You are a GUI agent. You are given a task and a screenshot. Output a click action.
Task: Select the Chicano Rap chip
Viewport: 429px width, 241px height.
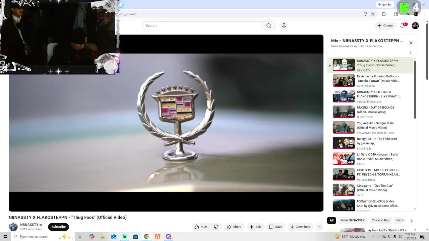380,220
